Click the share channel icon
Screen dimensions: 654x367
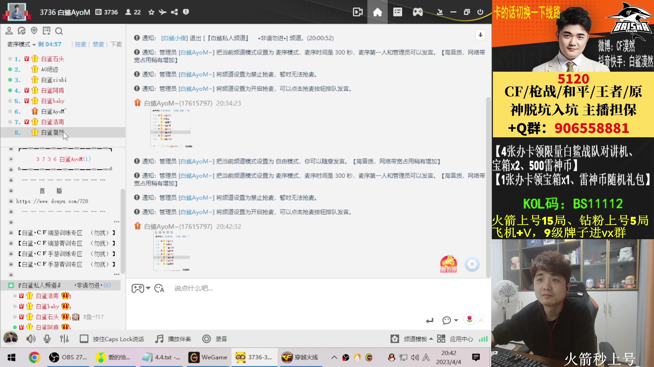174,12
